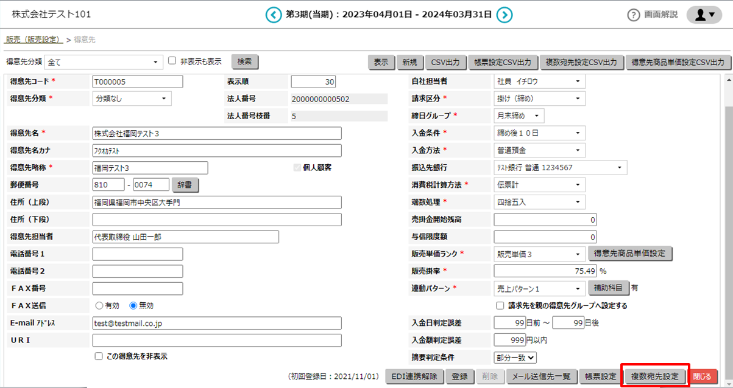Viewport: 733px width, 388px height.
Task: Check the 非表示も表示 checkbox
Action: [x=172, y=61]
